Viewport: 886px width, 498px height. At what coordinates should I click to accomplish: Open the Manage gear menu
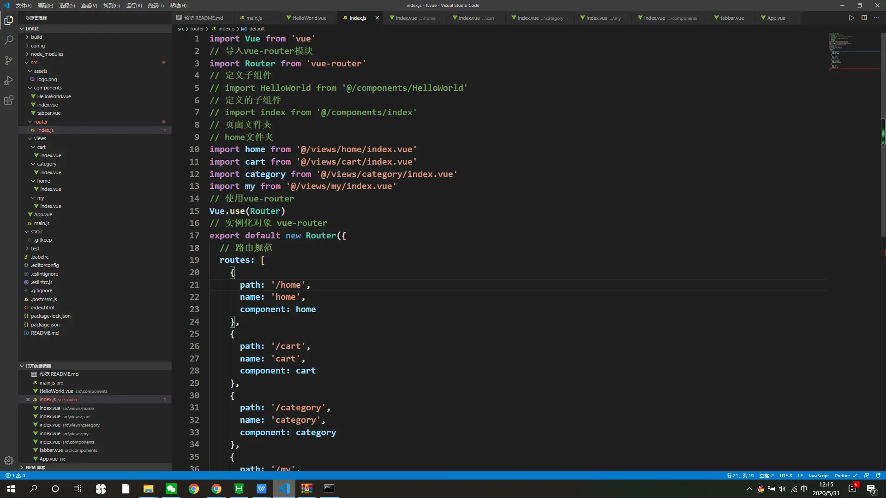(9, 460)
